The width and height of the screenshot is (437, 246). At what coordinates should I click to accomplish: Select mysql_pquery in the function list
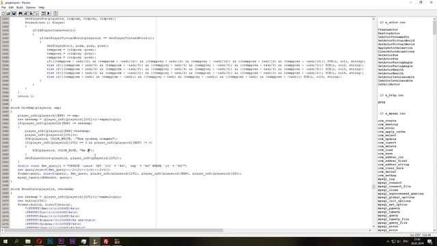[389, 208]
